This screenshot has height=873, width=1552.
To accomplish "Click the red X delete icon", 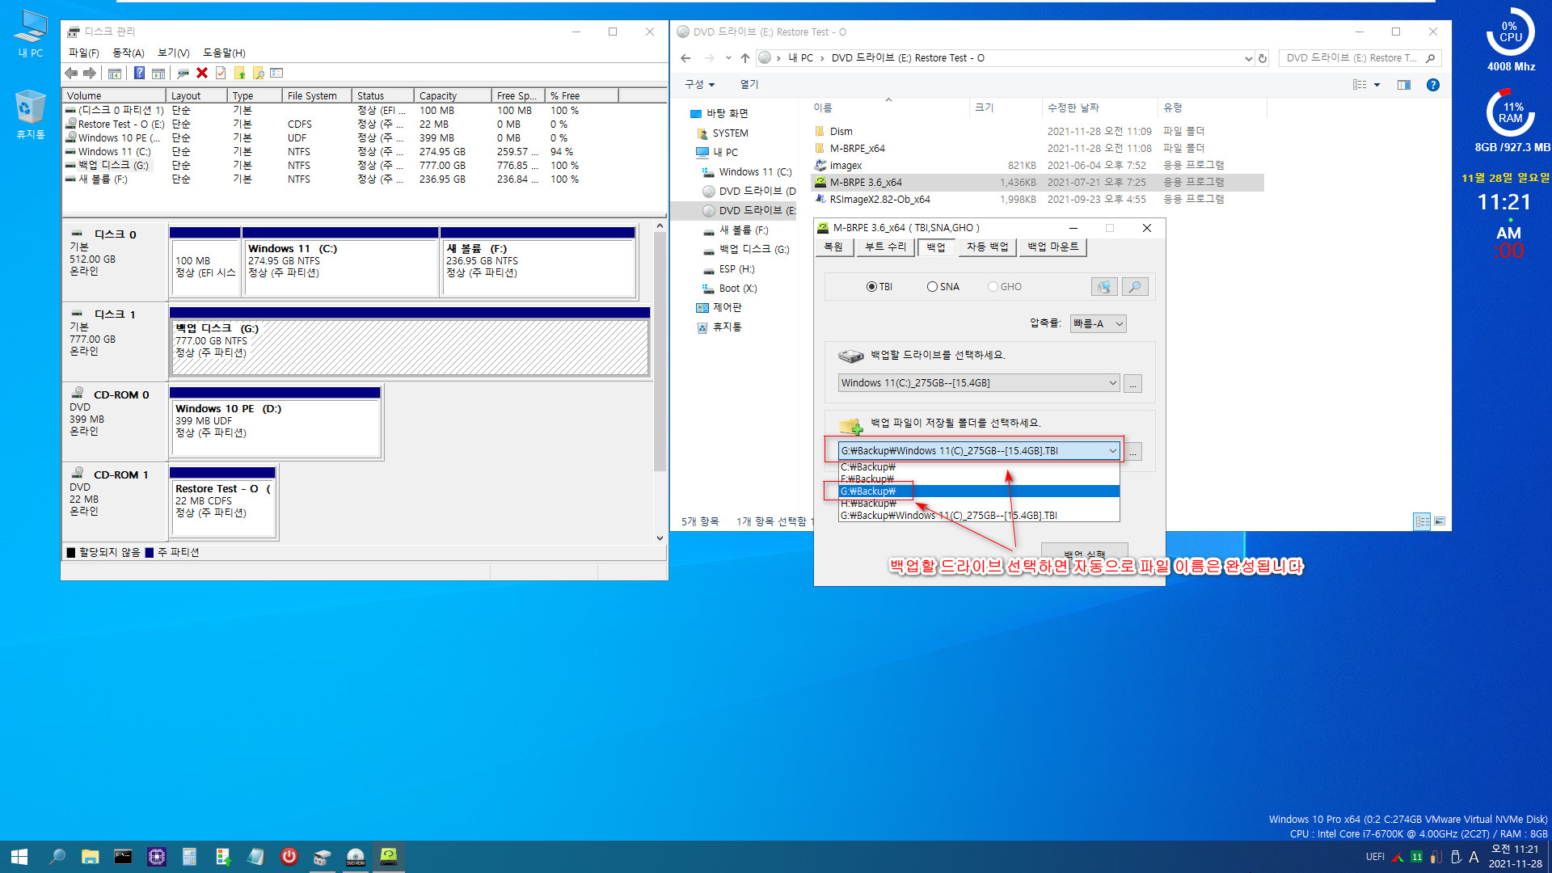I will click(x=202, y=74).
